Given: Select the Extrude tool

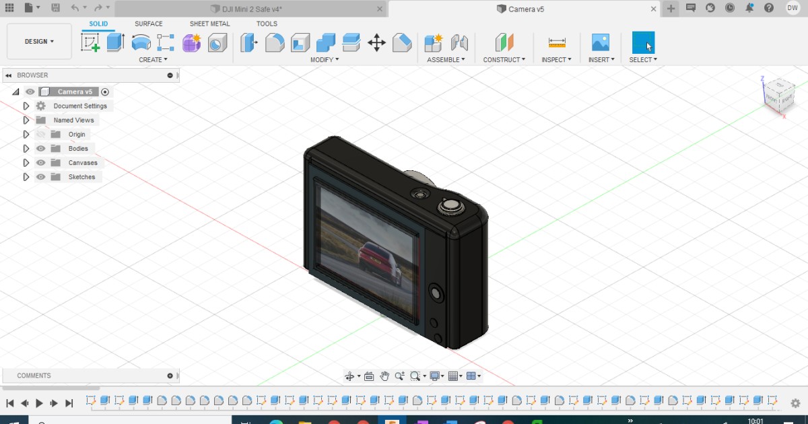Looking at the screenshot, I should pyautogui.click(x=115, y=42).
